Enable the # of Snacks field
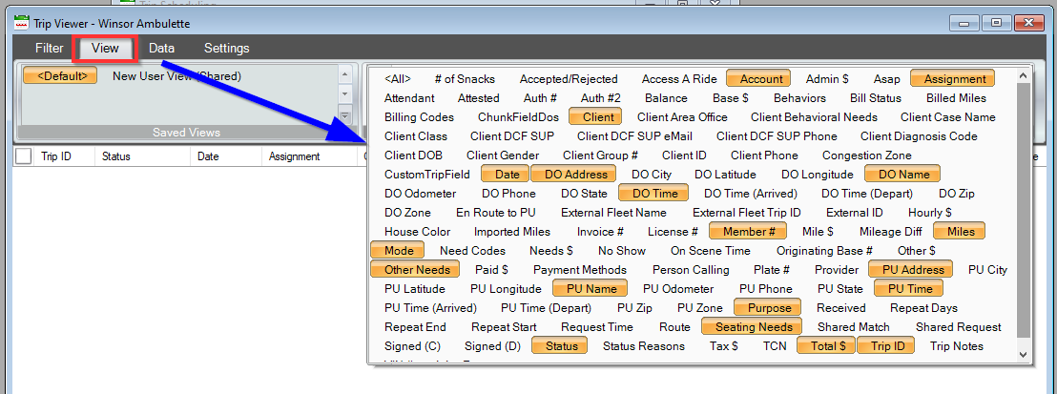The width and height of the screenshot is (1057, 394). (465, 79)
